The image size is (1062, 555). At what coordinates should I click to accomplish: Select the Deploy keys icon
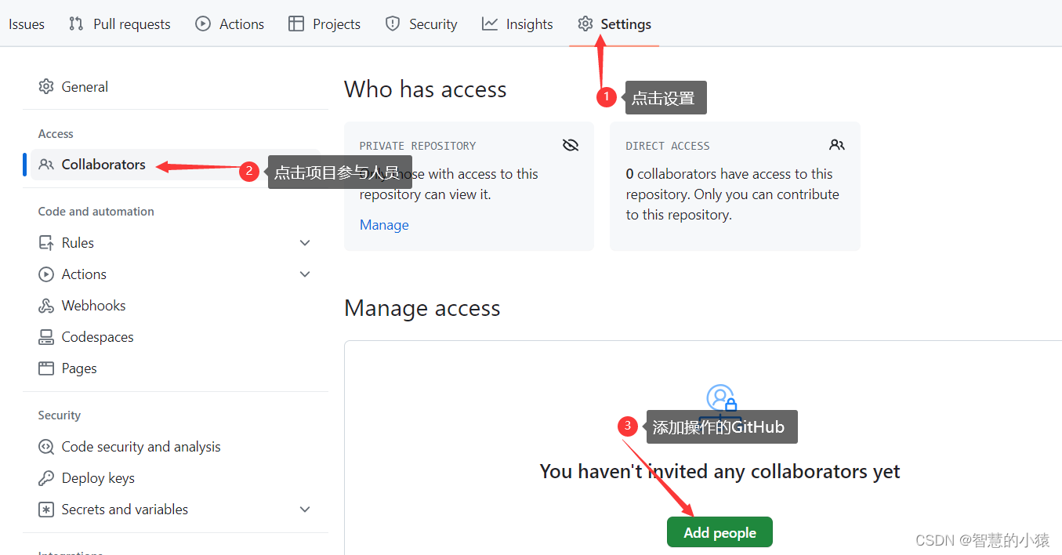(x=45, y=477)
